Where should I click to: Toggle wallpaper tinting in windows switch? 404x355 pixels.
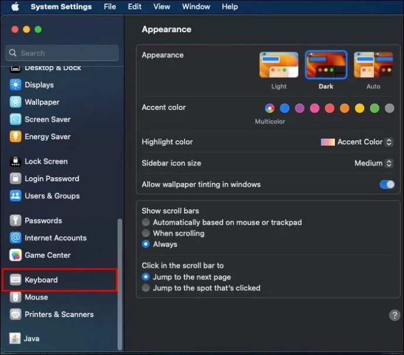pos(387,185)
